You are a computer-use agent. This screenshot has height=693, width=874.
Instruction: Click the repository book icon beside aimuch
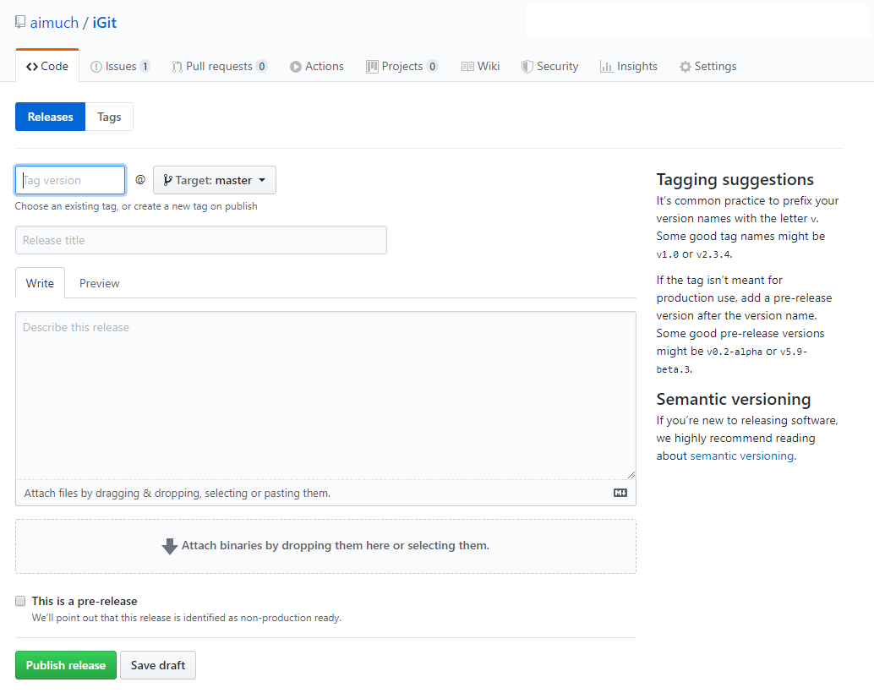tap(20, 22)
